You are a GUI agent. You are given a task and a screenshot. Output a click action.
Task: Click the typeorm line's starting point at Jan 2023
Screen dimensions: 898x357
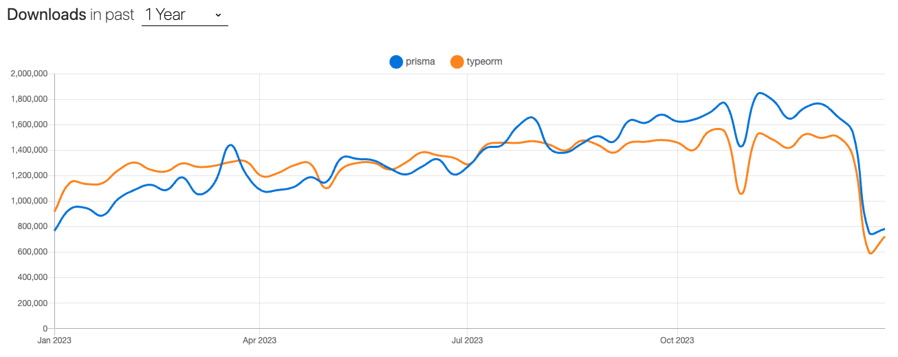55,210
